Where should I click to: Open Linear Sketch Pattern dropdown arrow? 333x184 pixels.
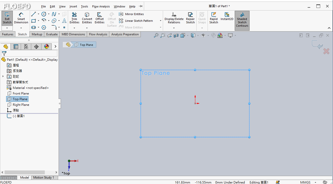160,21
